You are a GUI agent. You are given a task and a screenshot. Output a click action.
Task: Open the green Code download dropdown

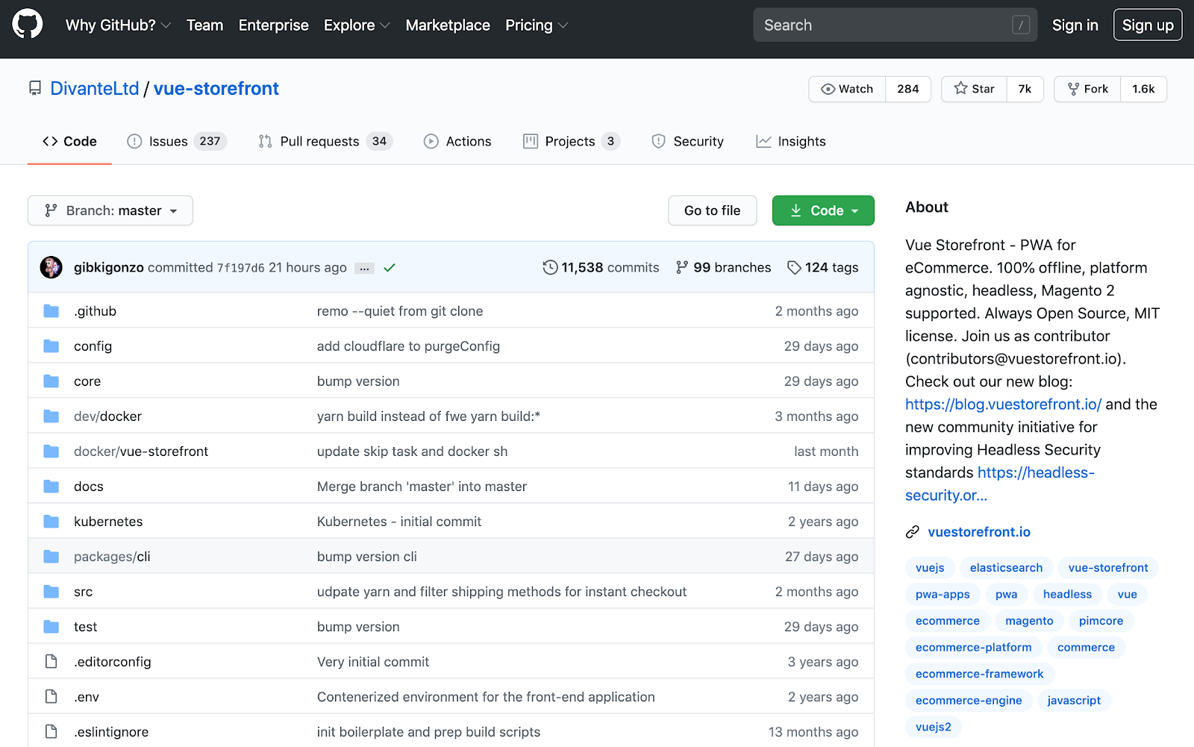click(x=823, y=210)
